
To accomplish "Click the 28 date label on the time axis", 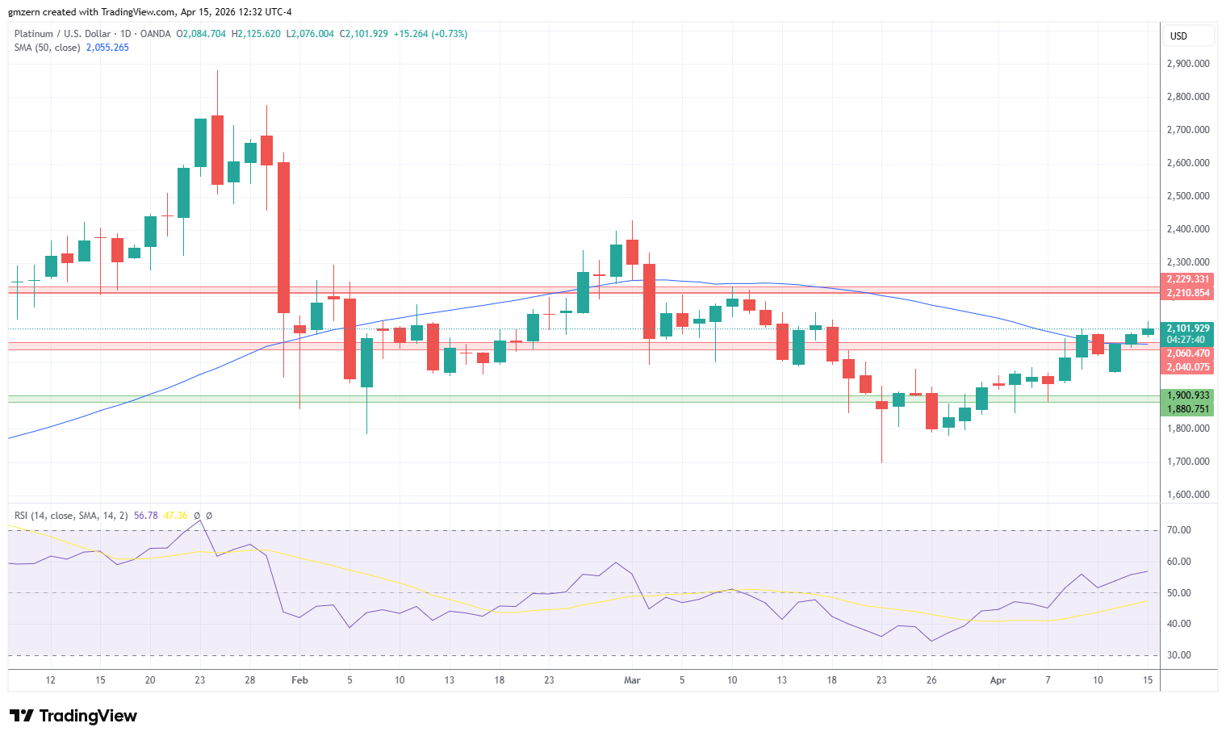I will [250, 680].
